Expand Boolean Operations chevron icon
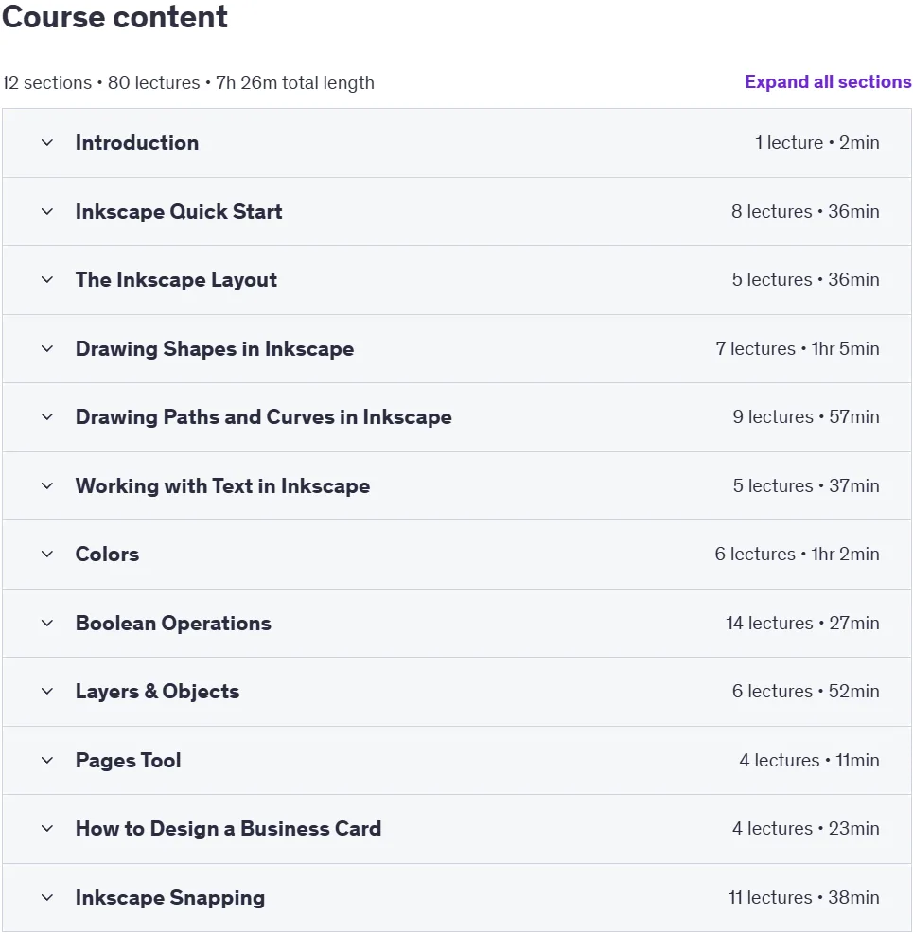This screenshot has height=933, width=913. pyautogui.click(x=47, y=624)
